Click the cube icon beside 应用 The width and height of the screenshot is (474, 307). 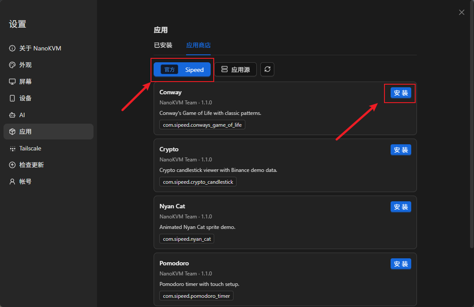(x=12, y=132)
